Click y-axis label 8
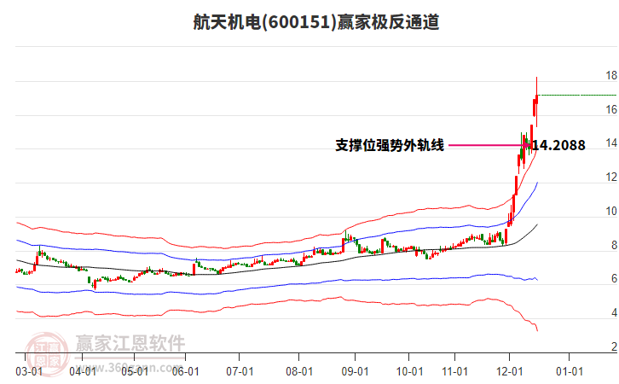The image size is (619, 384). (x=614, y=245)
